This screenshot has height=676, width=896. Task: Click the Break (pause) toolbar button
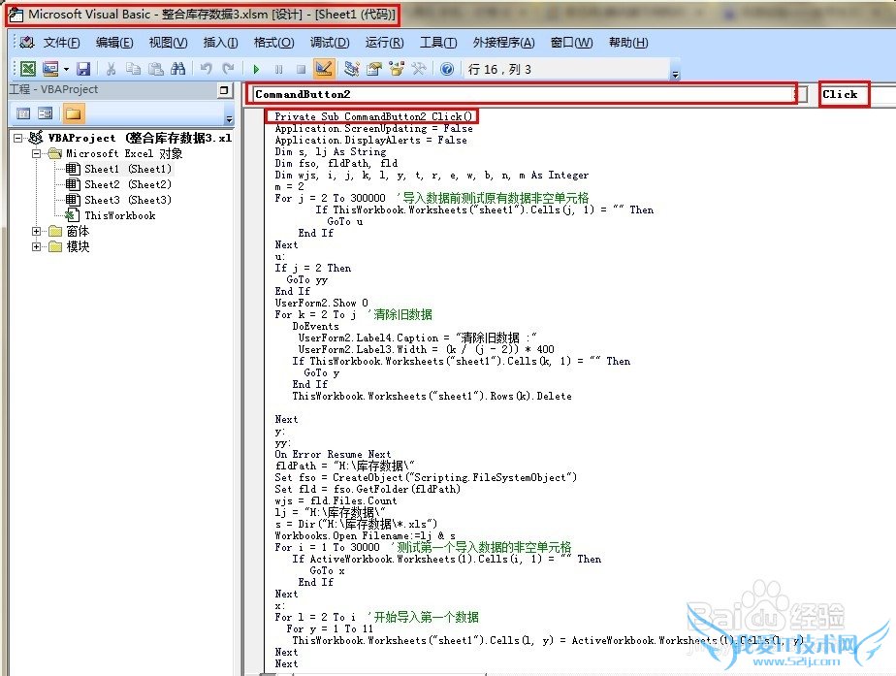(x=278, y=69)
